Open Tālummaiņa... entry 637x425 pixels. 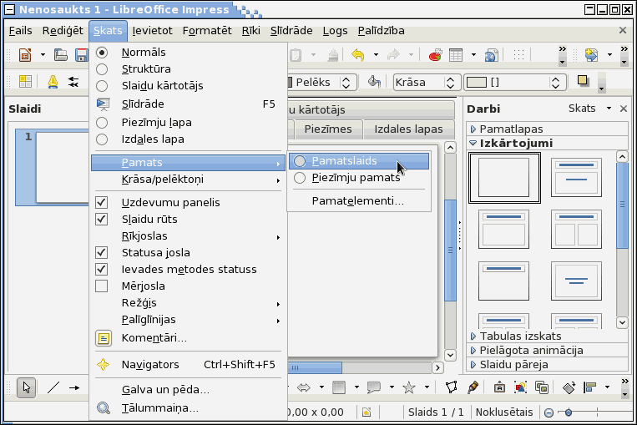click(188, 408)
